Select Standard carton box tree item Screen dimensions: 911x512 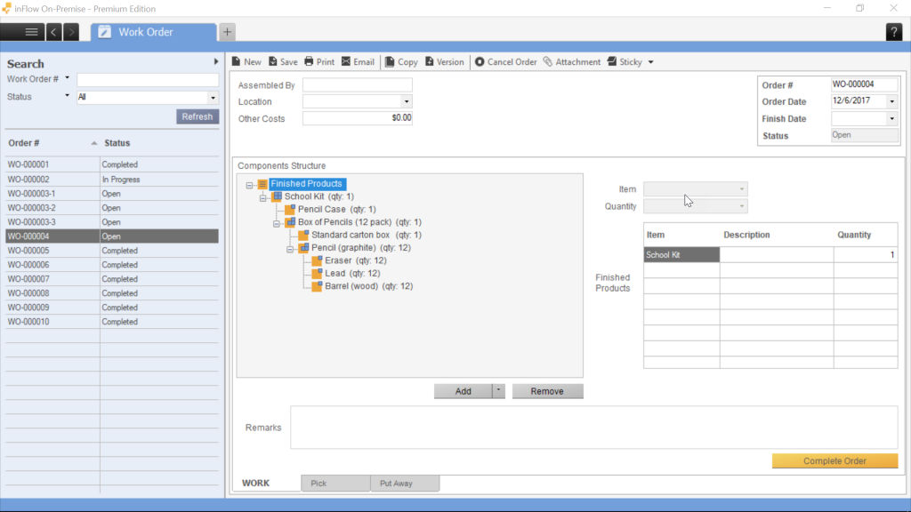pyautogui.click(x=367, y=235)
